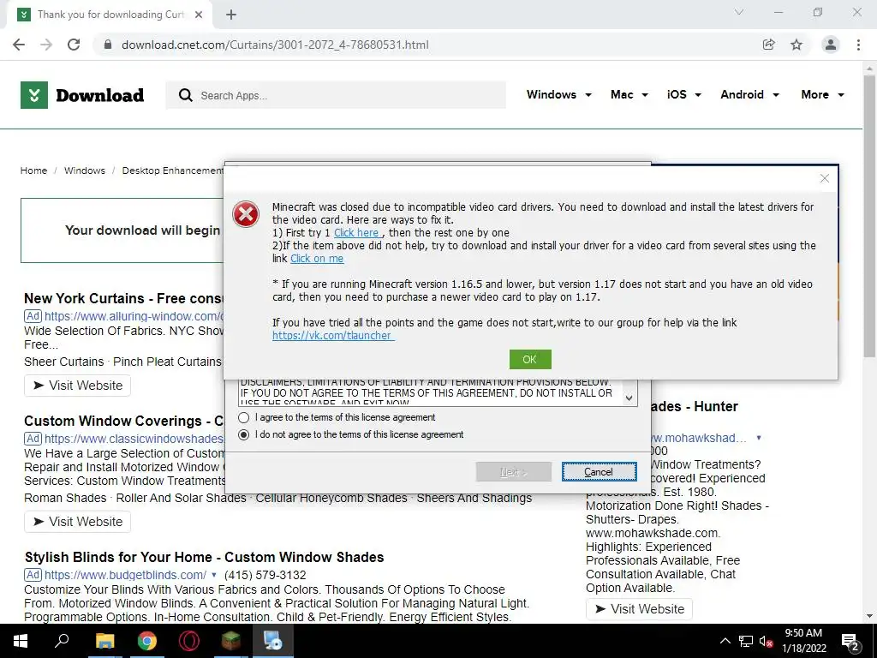Open Chrome tab search chevron
The height and width of the screenshot is (658, 877).
(739, 12)
